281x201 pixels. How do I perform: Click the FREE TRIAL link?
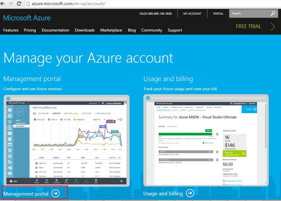248,26
